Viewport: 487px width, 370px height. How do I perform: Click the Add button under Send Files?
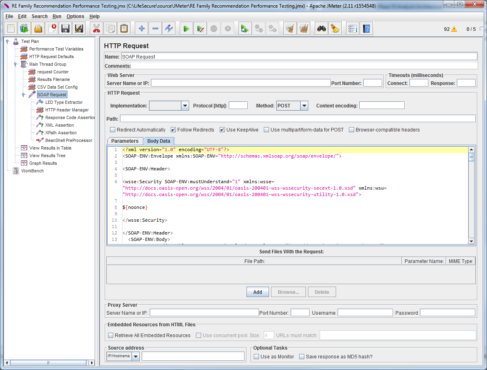pyautogui.click(x=257, y=291)
